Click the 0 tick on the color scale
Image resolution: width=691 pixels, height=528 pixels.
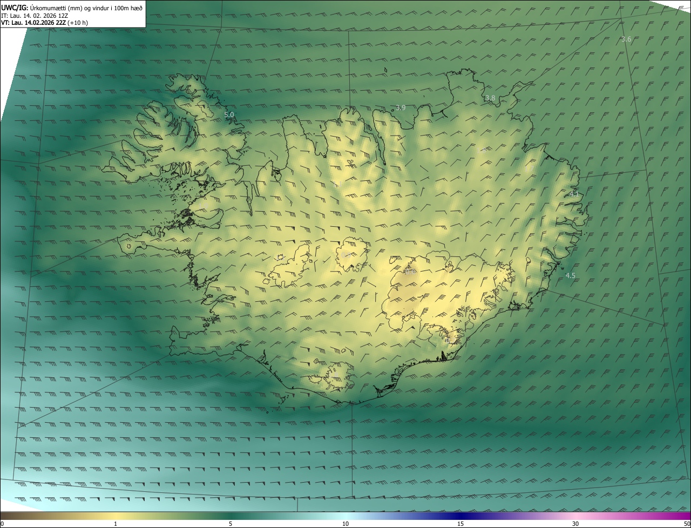(x=2, y=524)
